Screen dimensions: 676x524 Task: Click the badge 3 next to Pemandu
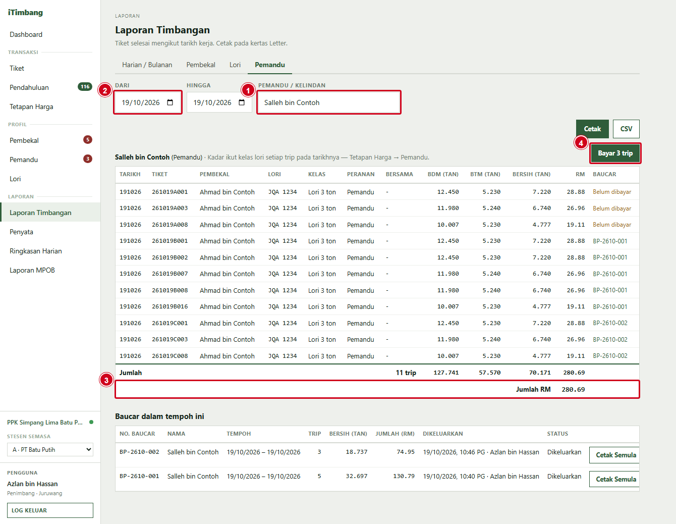[x=88, y=159]
